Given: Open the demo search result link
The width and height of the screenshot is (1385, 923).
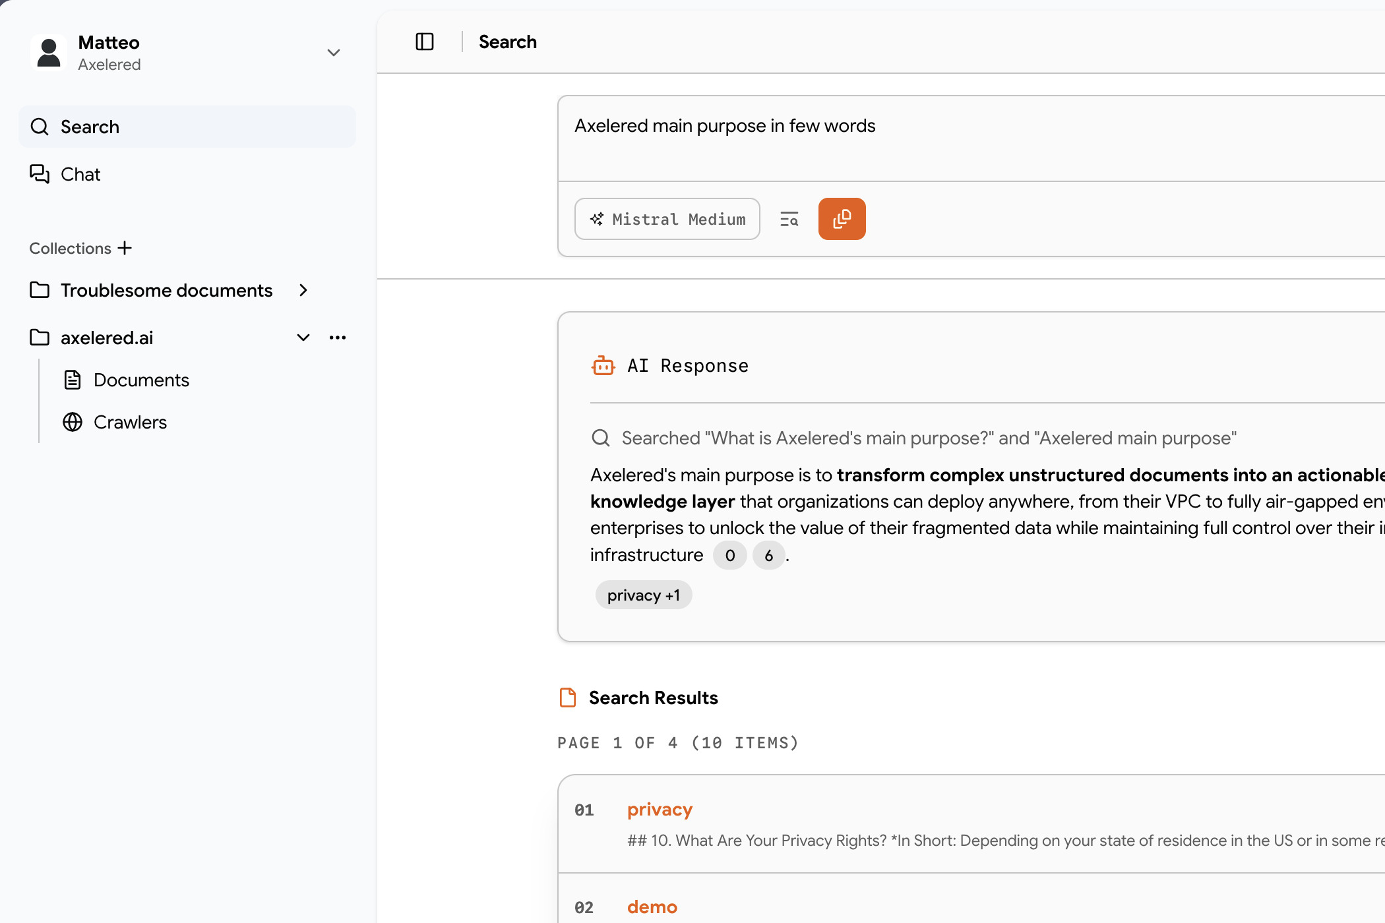Looking at the screenshot, I should click(x=652, y=907).
